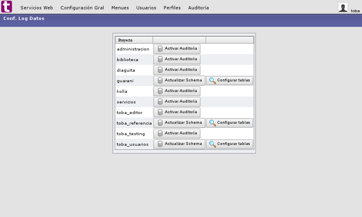Click the purple Toba logo icon
Image resolution: width=362 pixels, height=217 pixels.
[7, 7]
